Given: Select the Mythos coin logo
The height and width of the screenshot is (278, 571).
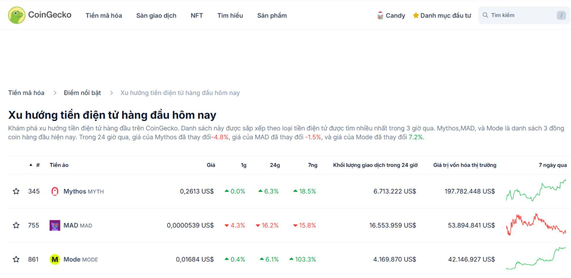Looking at the screenshot, I should [x=55, y=191].
